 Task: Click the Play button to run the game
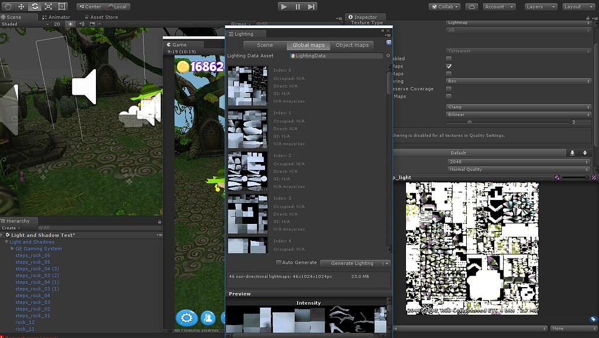coord(284,6)
